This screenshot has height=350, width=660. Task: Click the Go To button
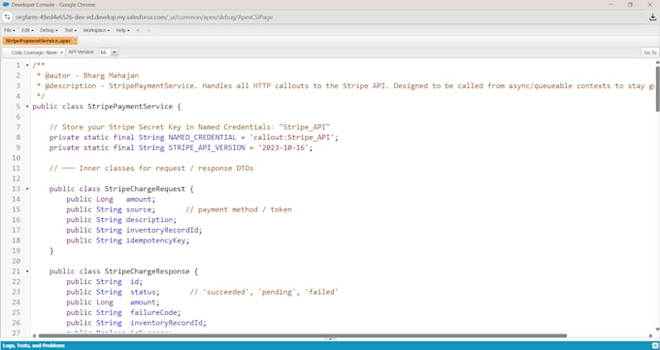coord(650,52)
